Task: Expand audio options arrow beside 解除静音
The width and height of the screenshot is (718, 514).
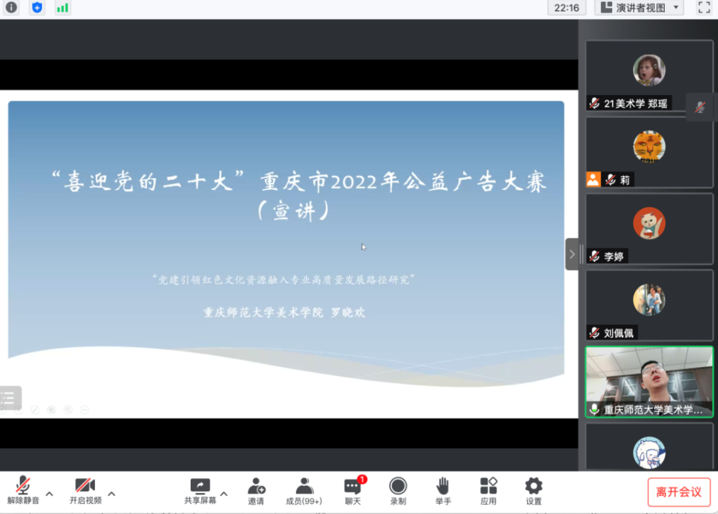Action: [49, 494]
